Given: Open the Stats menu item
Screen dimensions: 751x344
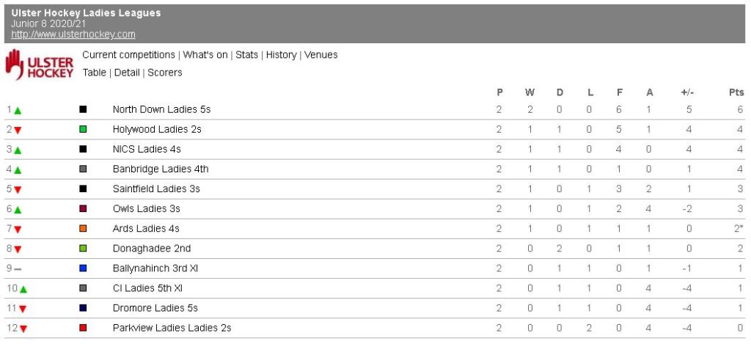Looking at the screenshot, I should (x=246, y=55).
